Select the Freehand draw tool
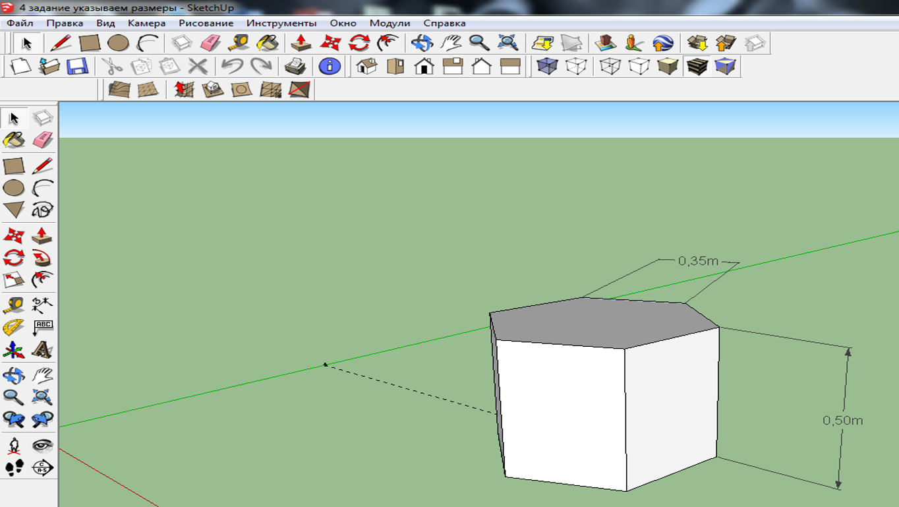This screenshot has width=899, height=507. coord(41,210)
